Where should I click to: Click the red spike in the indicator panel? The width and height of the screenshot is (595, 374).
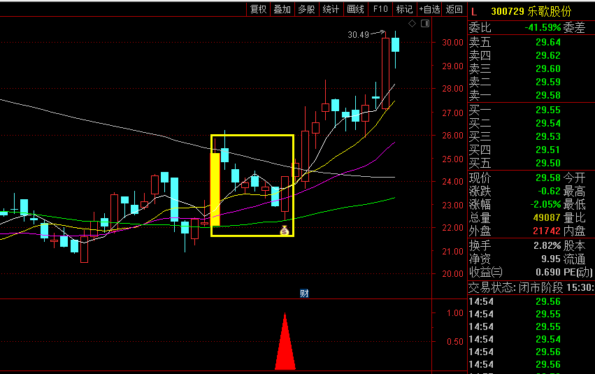coord(285,341)
